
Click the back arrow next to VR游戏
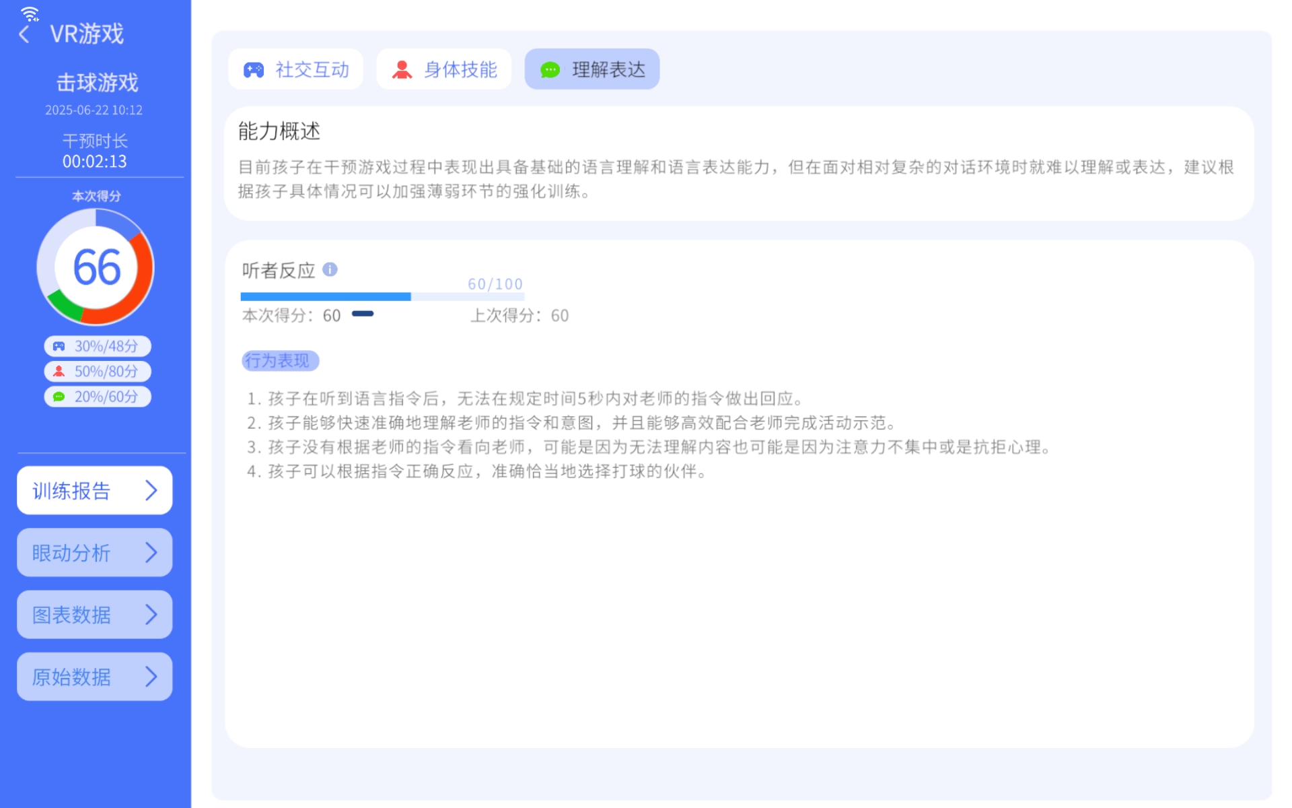click(24, 33)
